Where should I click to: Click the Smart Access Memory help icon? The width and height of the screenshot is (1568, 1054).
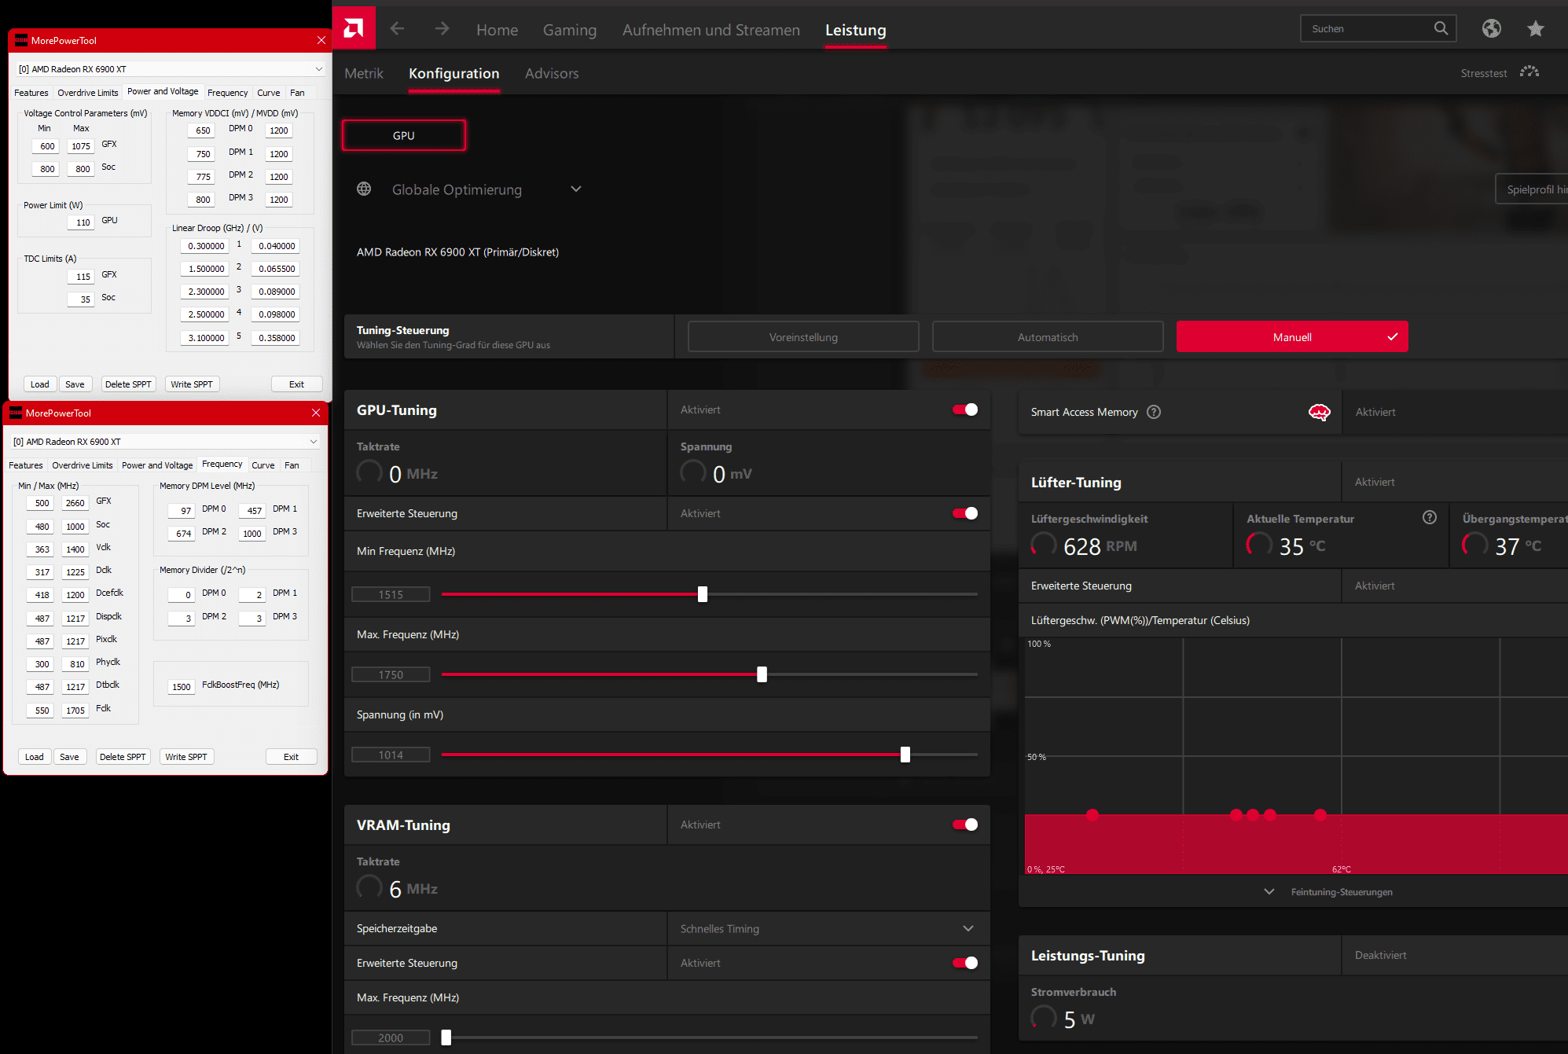pos(1154,412)
